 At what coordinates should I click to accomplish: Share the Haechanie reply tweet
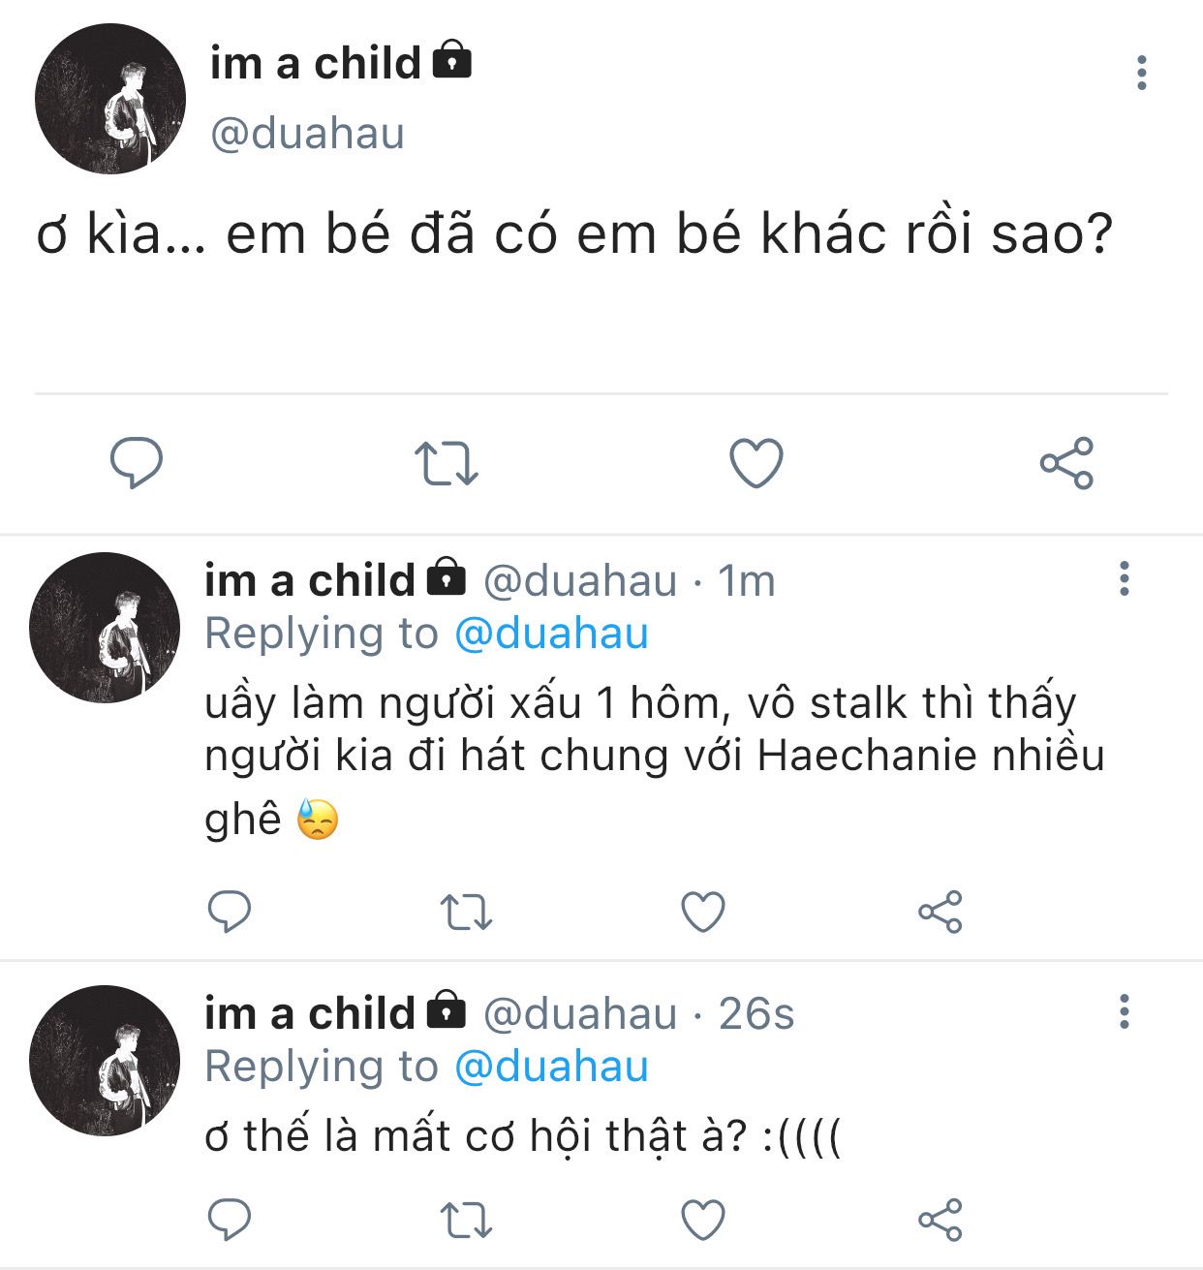coord(940,912)
